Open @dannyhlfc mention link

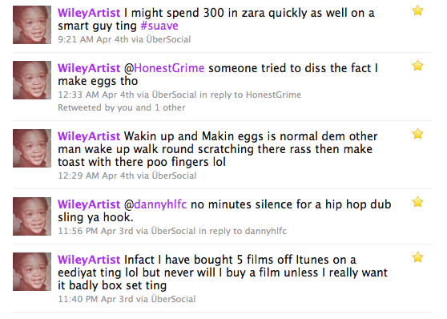tap(155, 204)
